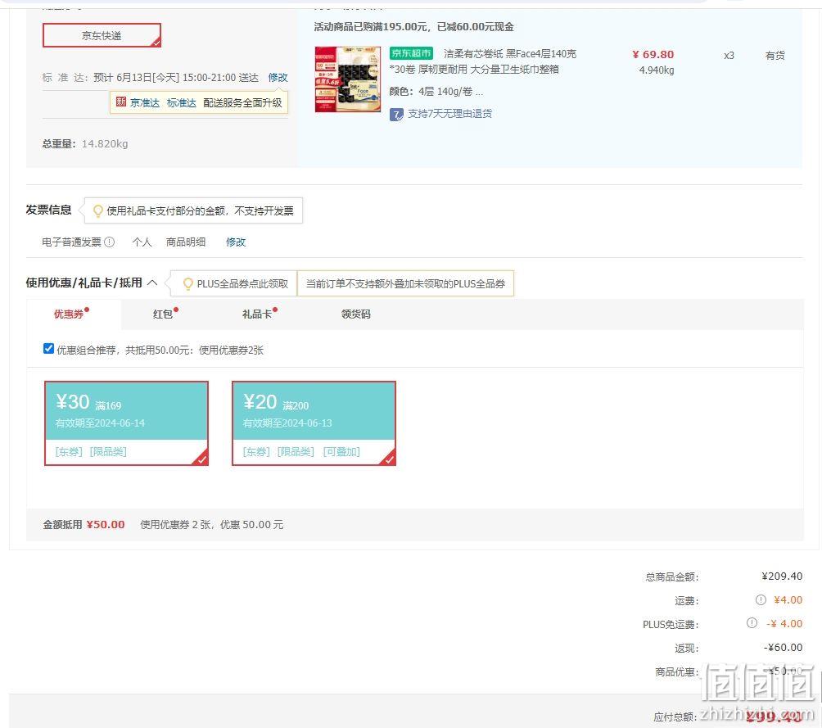Click the 总重量 14.820kg text

point(85,143)
